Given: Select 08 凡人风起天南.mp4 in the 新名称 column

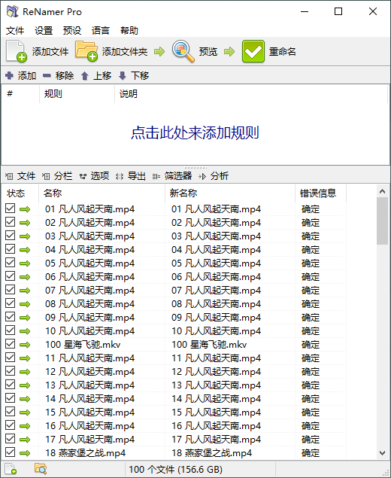Looking at the screenshot, I should 217,304.
